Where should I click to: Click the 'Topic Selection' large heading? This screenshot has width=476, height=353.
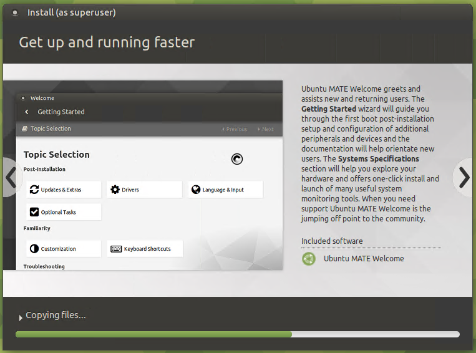tap(57, 155)
